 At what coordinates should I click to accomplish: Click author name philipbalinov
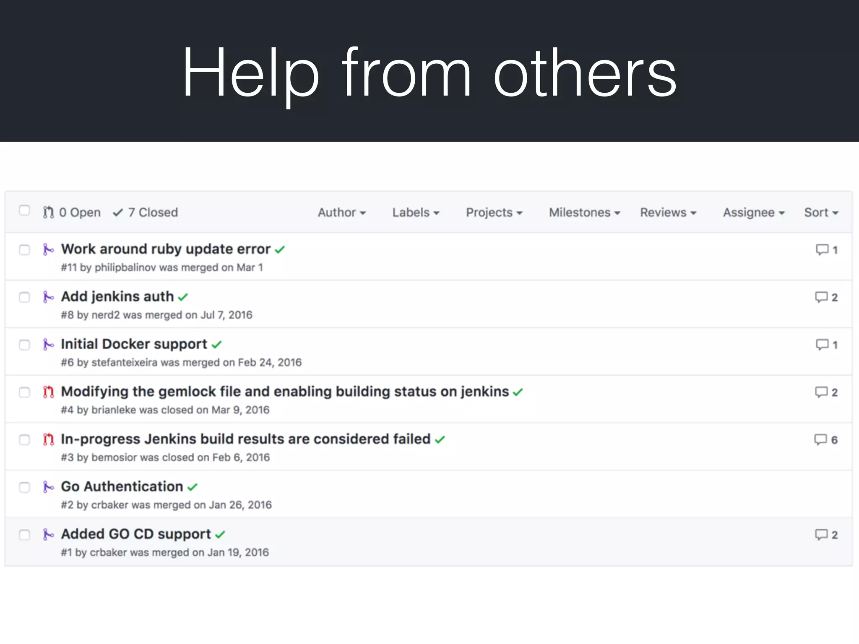[x=125, y=267]
